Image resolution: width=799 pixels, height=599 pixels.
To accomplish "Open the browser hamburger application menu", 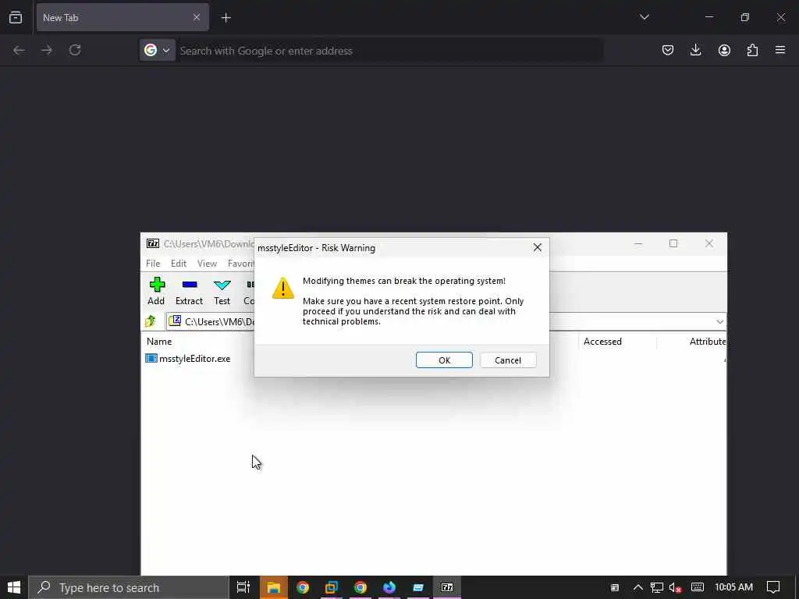I will [780, 50].
